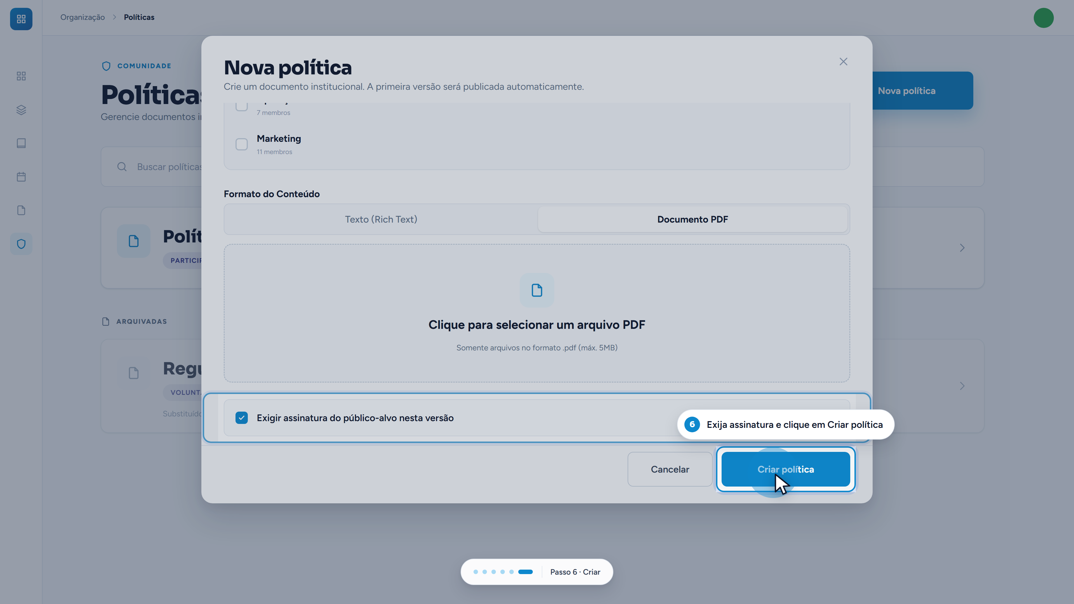This screenshot has width=1074, height=604.
Task: Click the search magnifier icon
Action: pyautogui.click(x=122, y=167)
